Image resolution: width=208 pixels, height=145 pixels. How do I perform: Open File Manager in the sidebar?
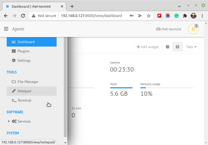[x=28, y=82]
